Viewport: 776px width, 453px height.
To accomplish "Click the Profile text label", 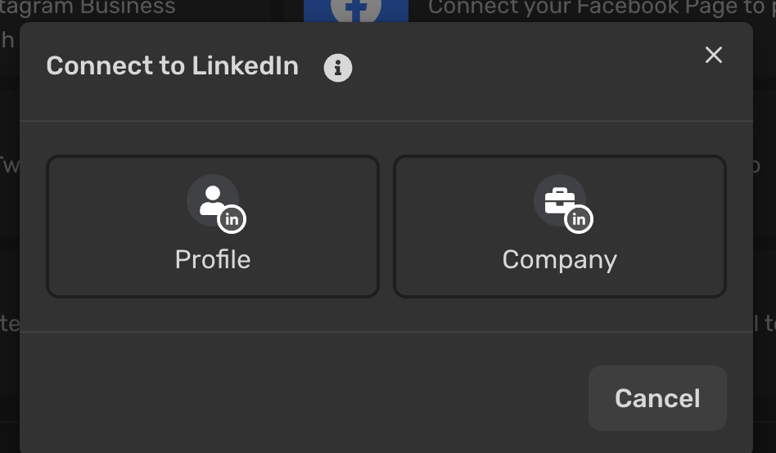I will pos(213,259).
